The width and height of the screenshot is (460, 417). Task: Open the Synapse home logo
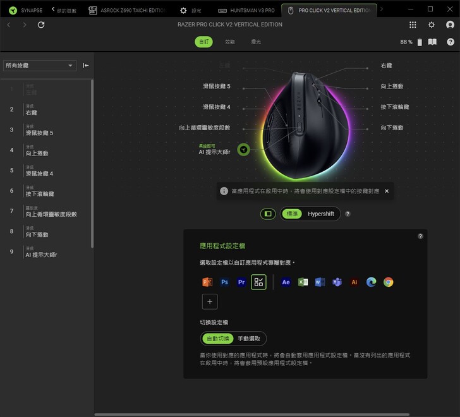pos(13,11)
